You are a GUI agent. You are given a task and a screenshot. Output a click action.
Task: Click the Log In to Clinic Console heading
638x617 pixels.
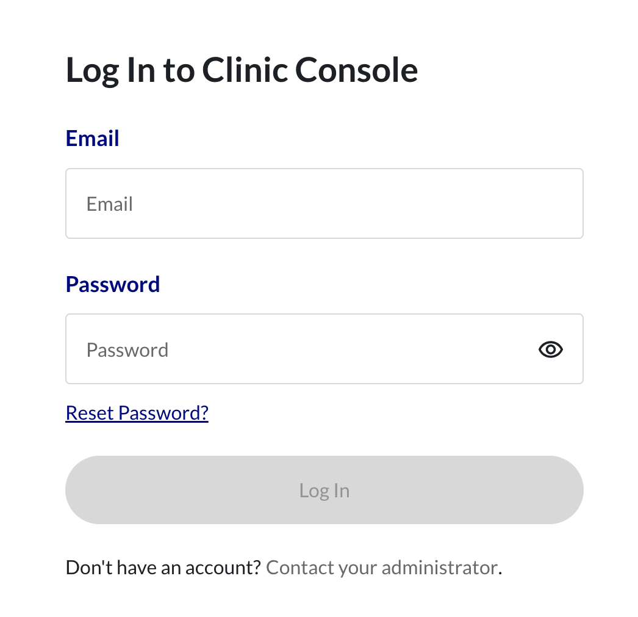(242, 70)
